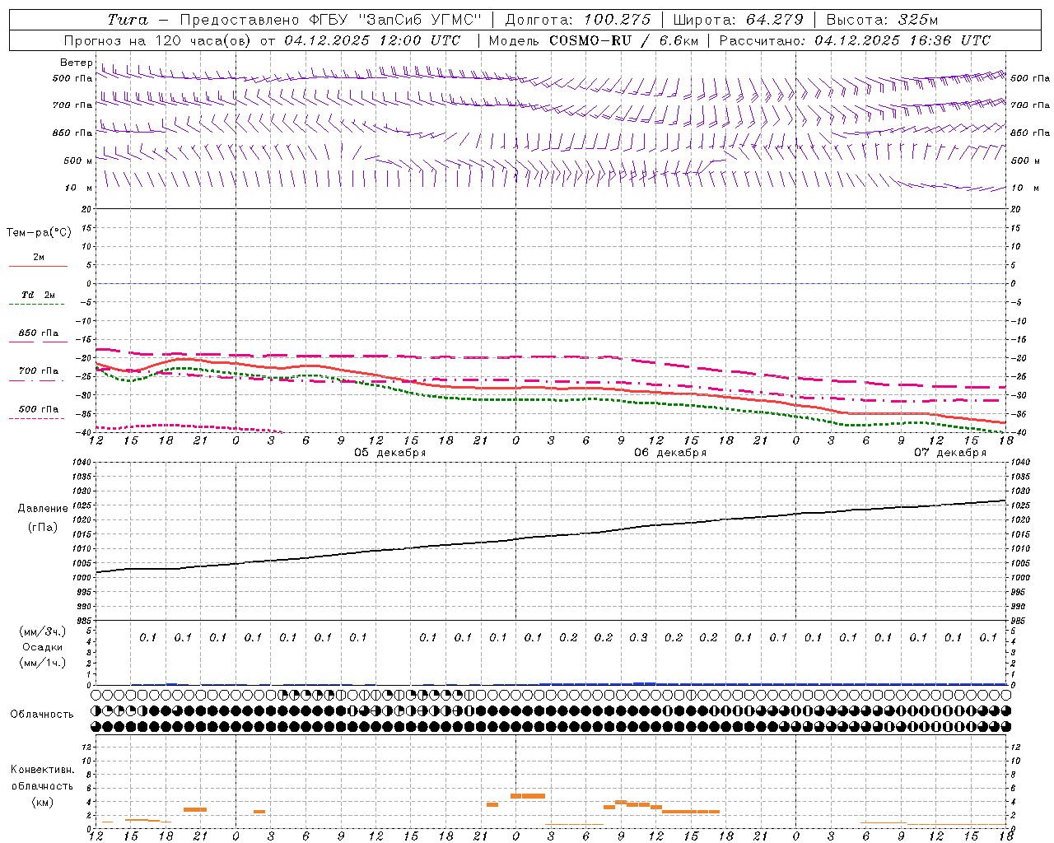Click the 'Давление' pressure panel label
Viewport: 1054px width, 843px height.
coord(43,509)
